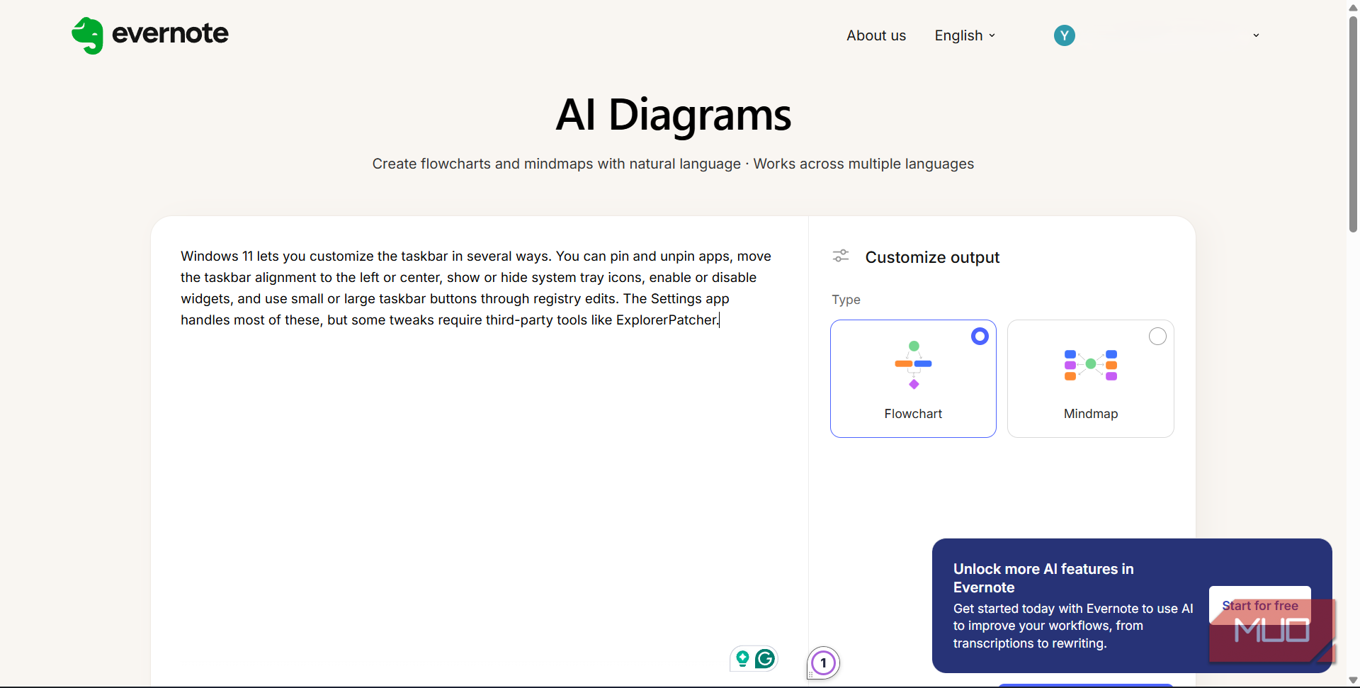Click the Evernote elephant logo
This screenshot has width=1360, height=688.
[x=88, y=35]
